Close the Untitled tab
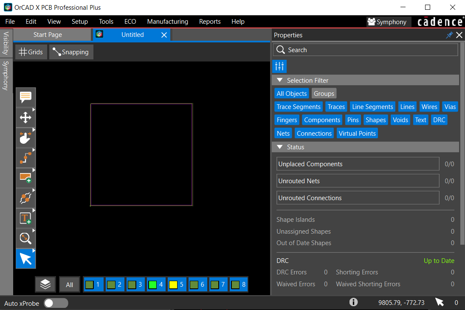Viewport: 465px width, 310px height. tap(164, 35)
